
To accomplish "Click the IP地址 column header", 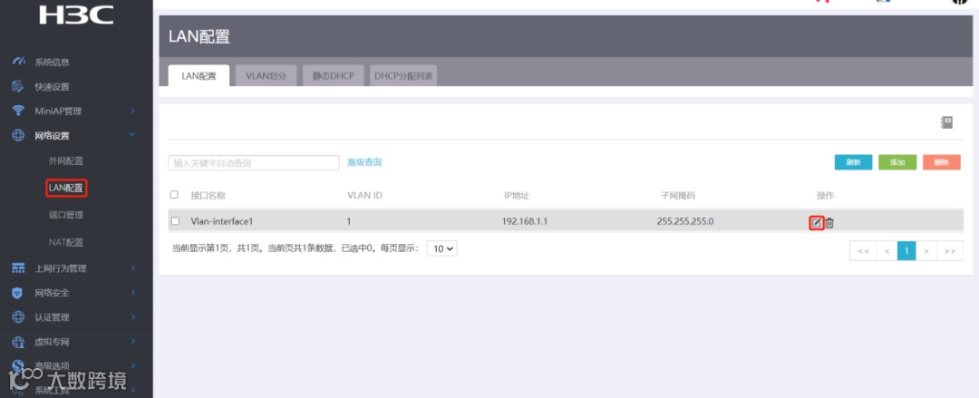I will [517, 195].
